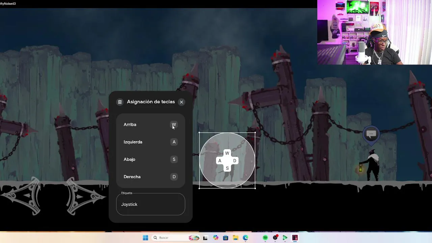The height and width of the screenshot is (243, 432).
Task: Open Microsoft Store from the taskbar
Action: (225, 238)
